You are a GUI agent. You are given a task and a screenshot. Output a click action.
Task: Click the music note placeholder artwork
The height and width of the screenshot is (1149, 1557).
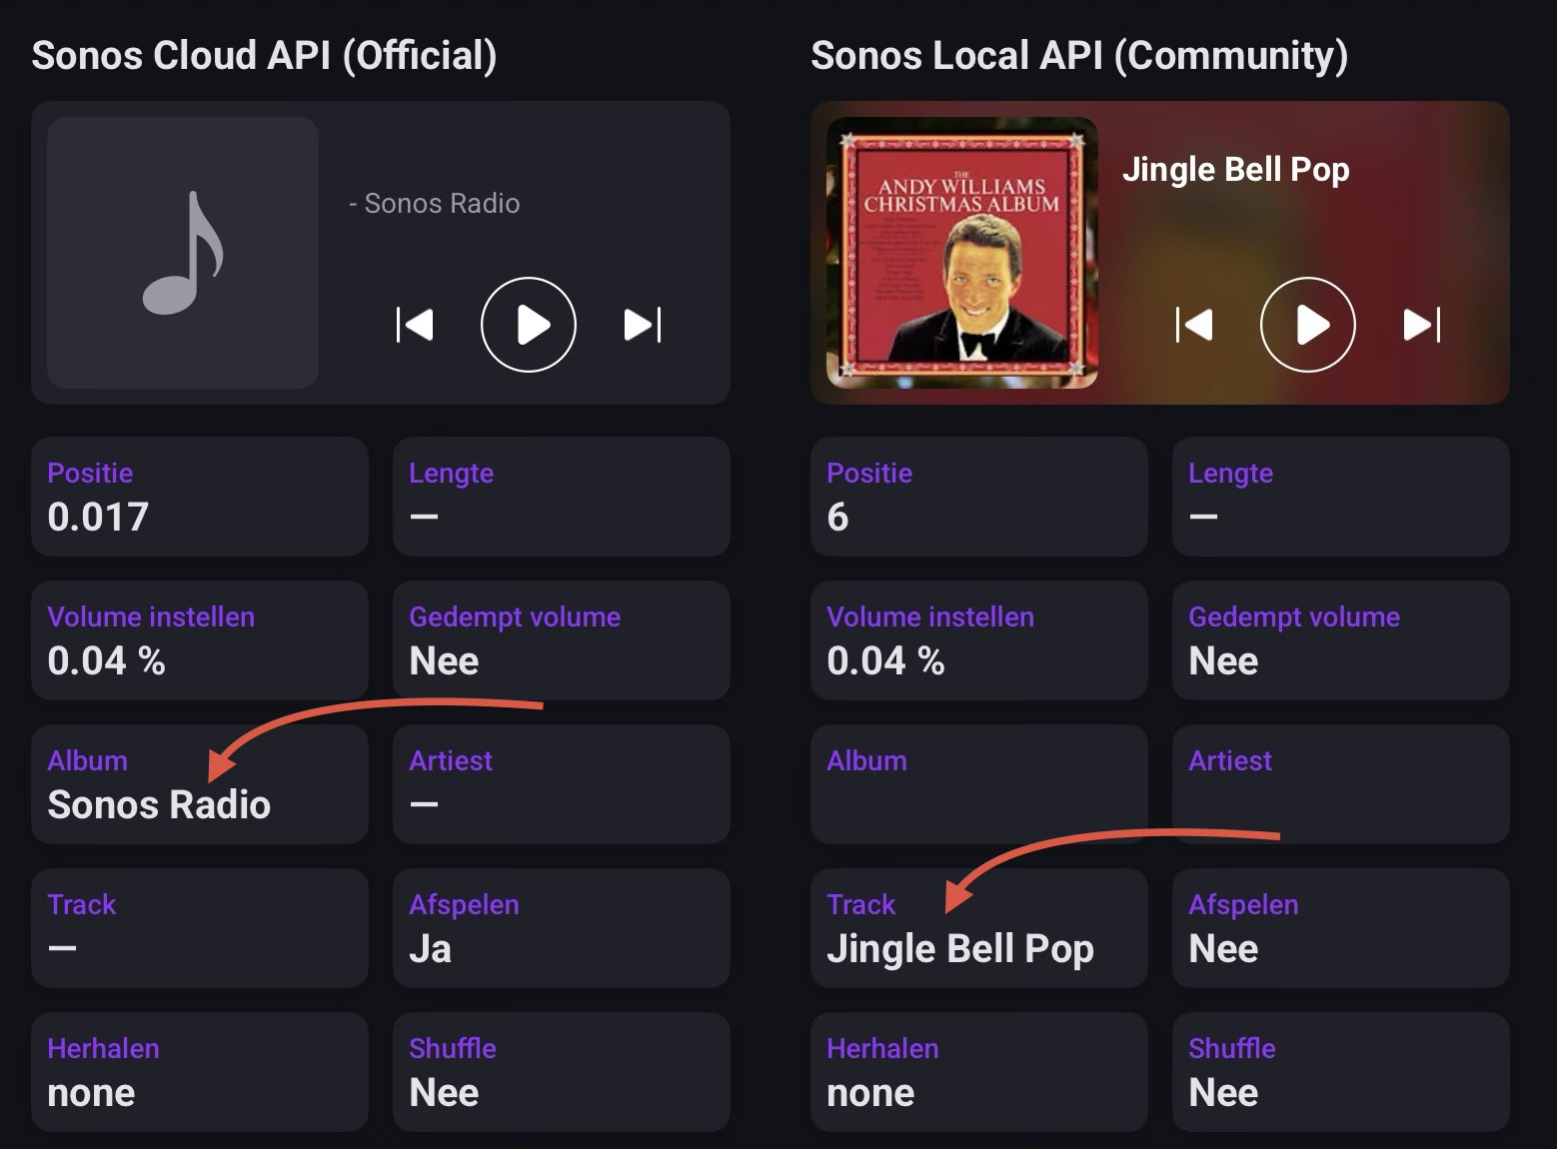click(183, 253)
